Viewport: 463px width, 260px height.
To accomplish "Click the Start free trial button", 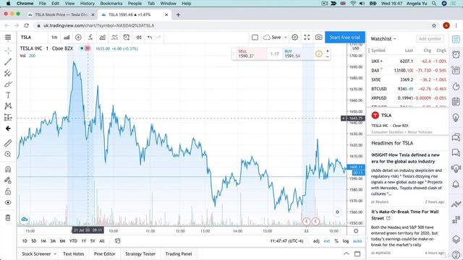I will tap(345, 38).
